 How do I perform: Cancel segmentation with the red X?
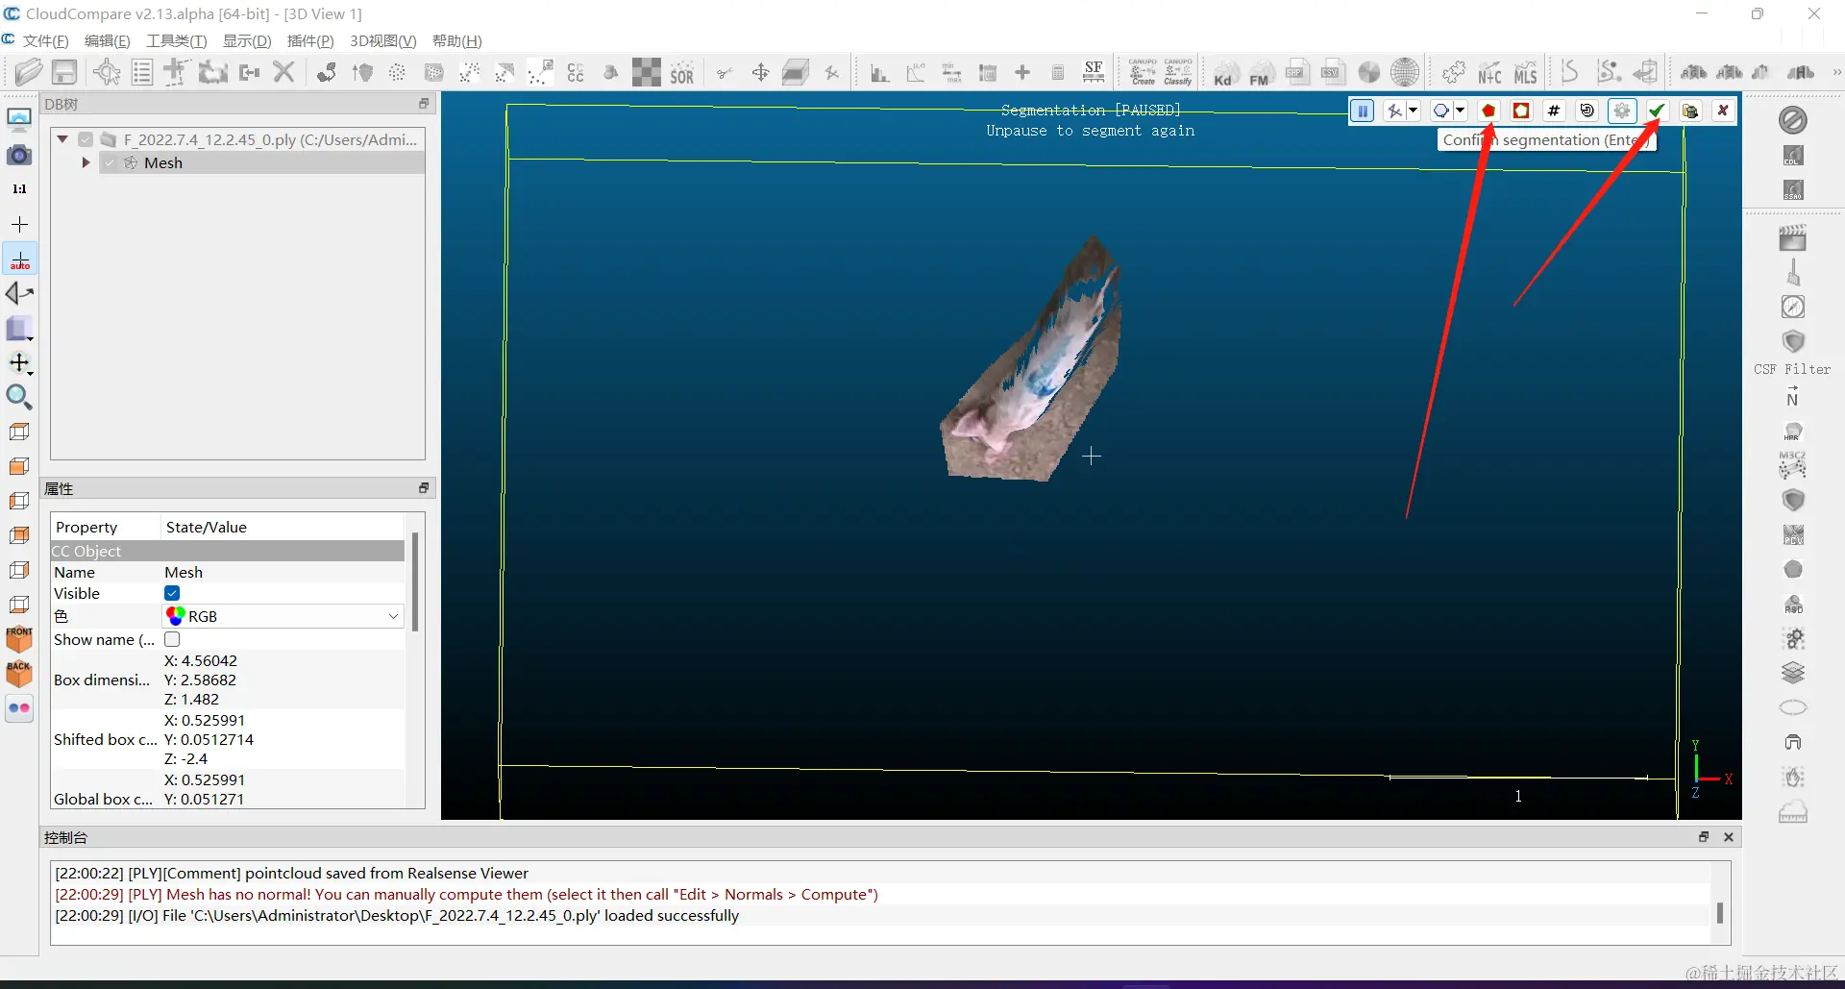coord(1723,111)
